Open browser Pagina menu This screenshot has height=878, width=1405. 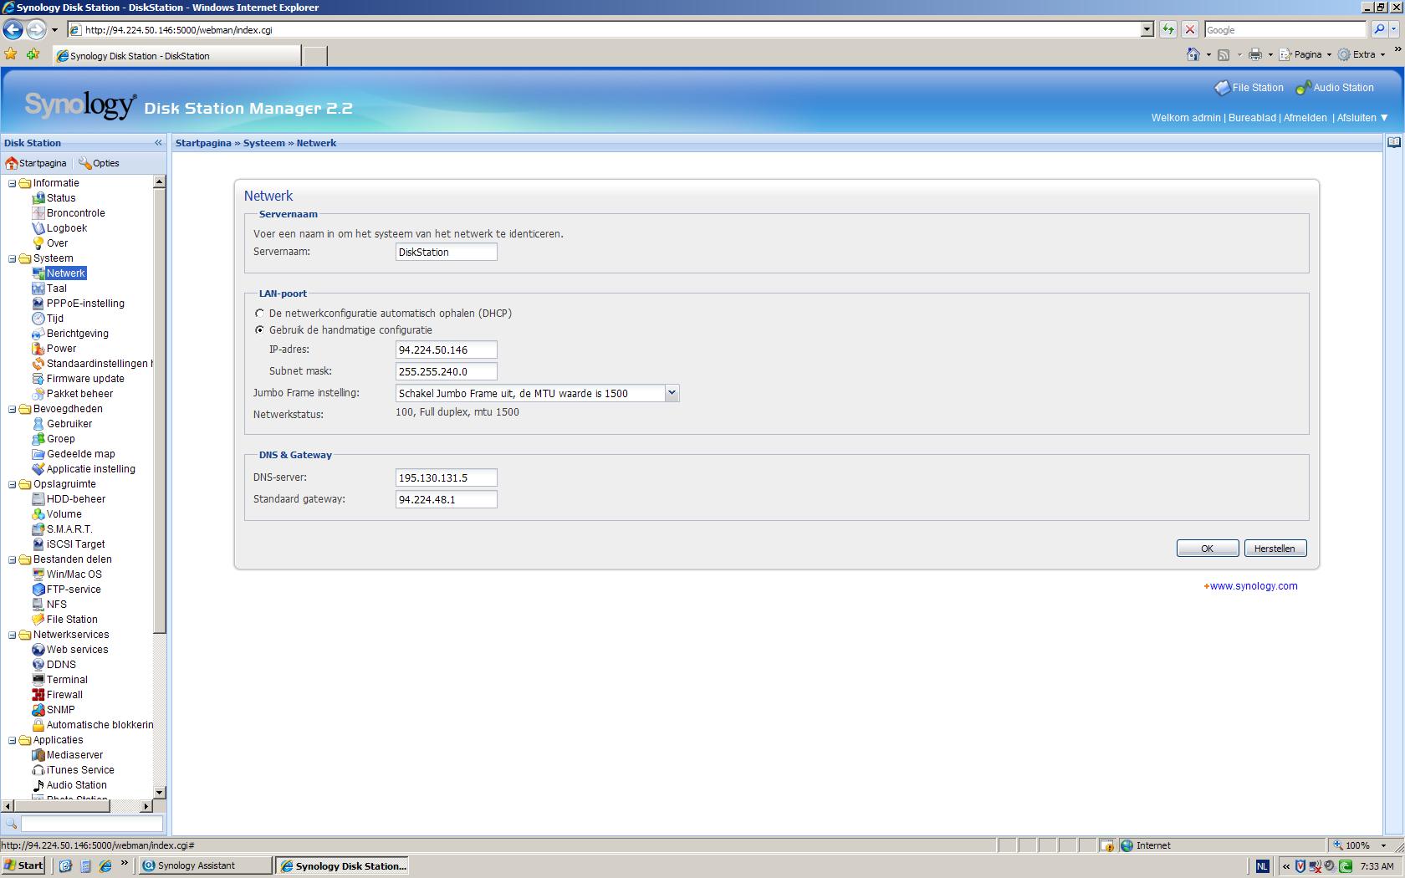click(1305, 54)
